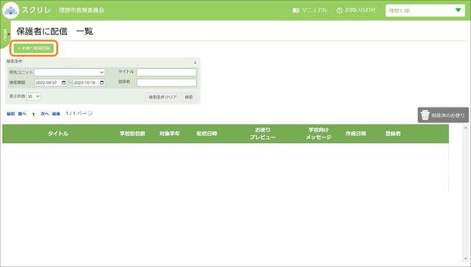The height and width of the screenshot is (267, 471).
Task: Click the 登録者 column header
Action: pos(393,133)
